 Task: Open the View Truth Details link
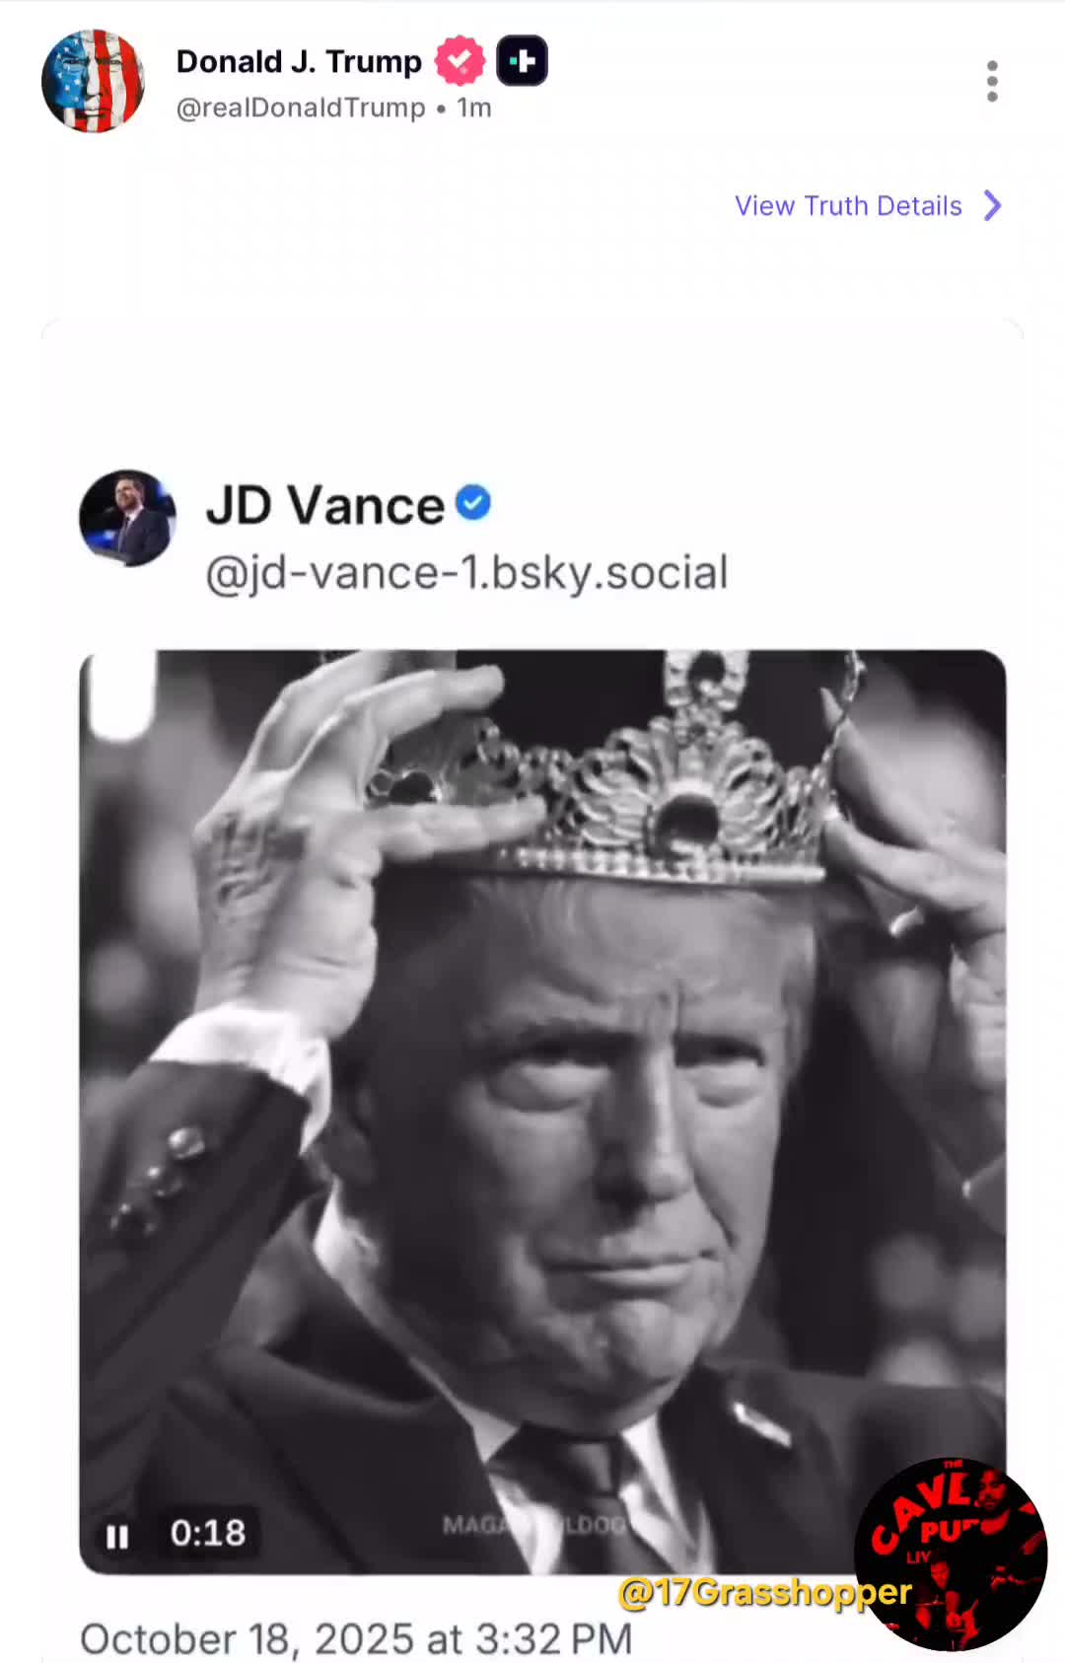[x=848, y=205]
